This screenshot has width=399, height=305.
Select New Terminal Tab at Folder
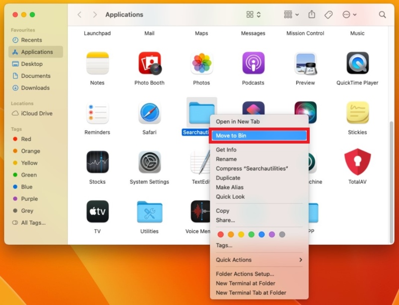[259, 293]
